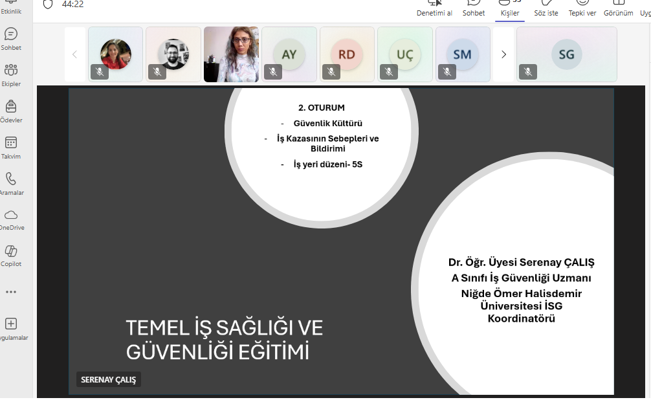Open the add apps plus icon
The height and width of the screenshot is (400, 651).
coord(11,324)
